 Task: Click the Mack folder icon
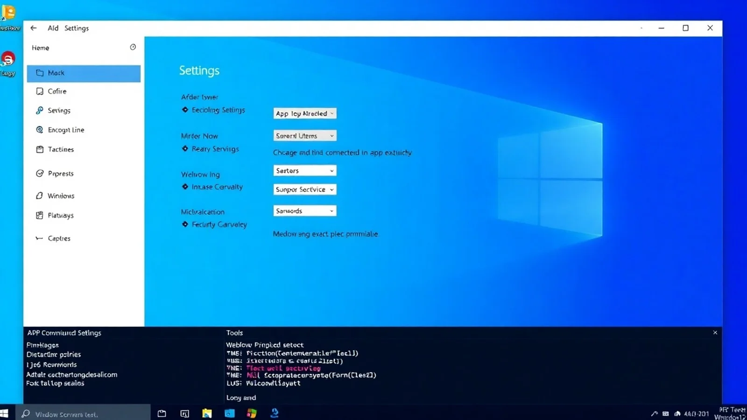[x=40, y=73]
